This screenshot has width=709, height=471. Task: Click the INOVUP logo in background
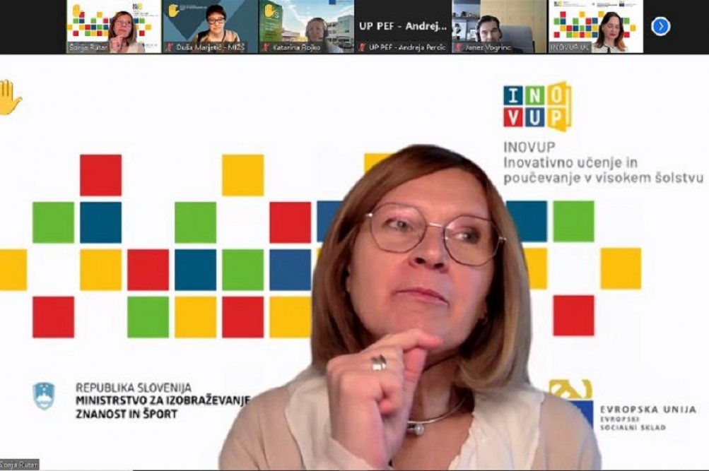[x=537, y=107]
